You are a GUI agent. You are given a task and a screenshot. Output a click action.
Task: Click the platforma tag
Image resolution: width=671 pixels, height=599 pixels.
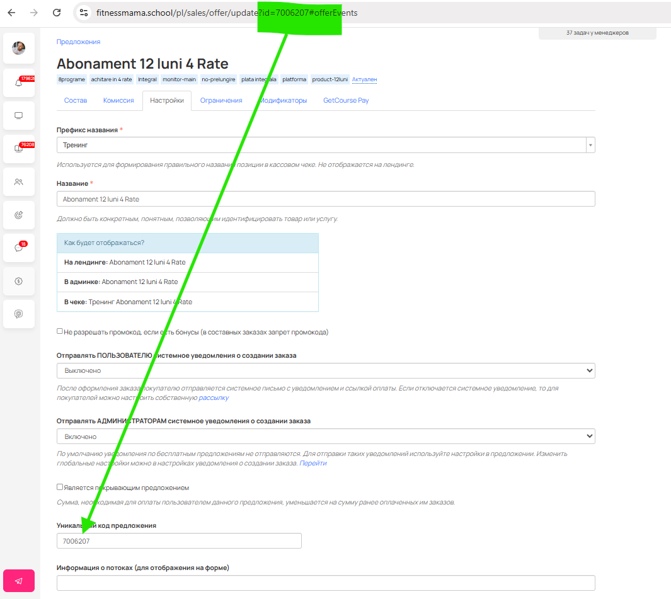tap(294, 79)
